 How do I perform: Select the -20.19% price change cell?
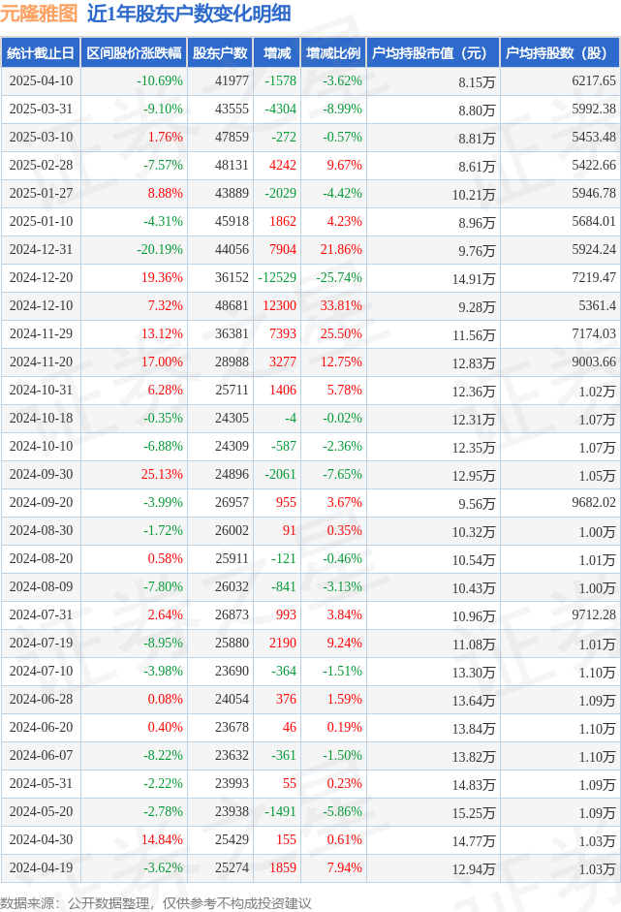click(x=160, y=249)
